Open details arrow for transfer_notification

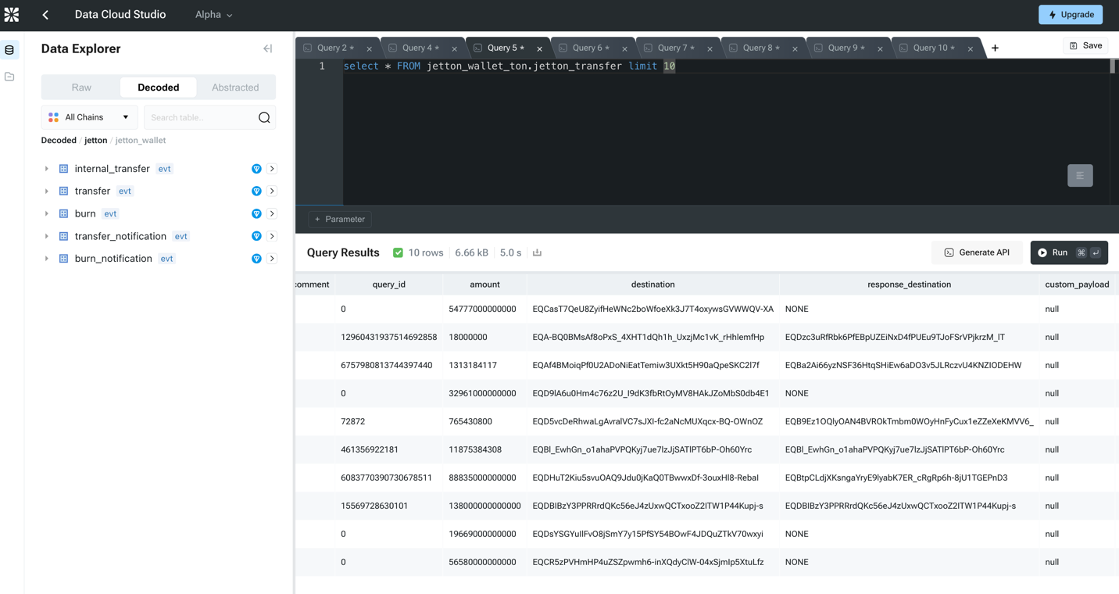pos(272,236)
